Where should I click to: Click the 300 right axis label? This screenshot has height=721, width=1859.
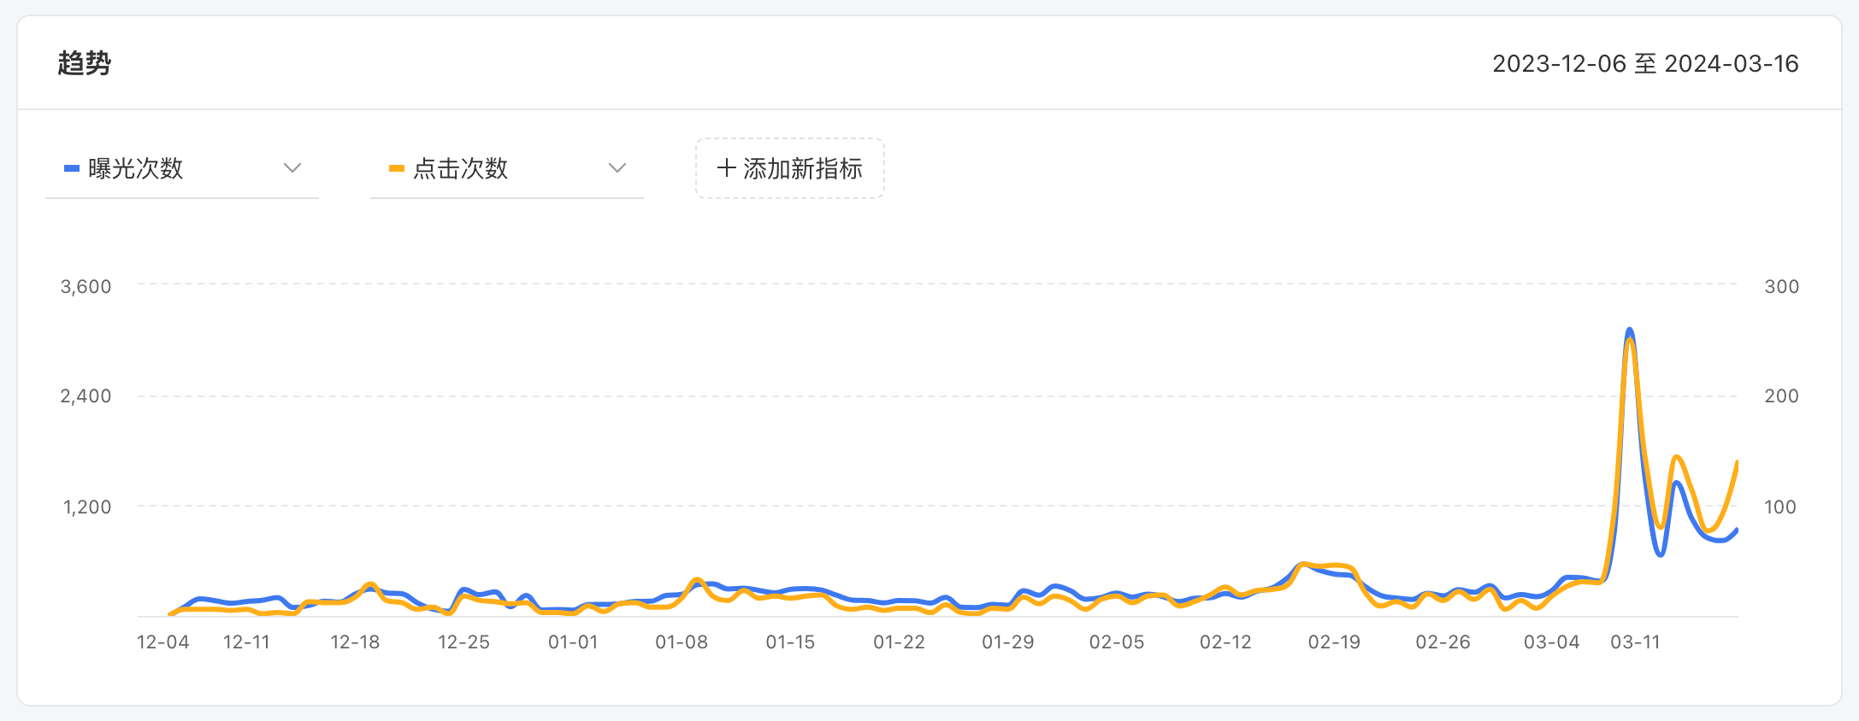(x=1782, y=287)
